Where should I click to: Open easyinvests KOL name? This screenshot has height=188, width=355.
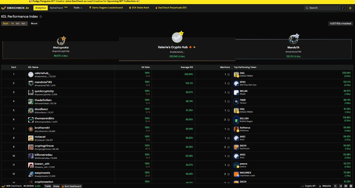(42, 173)
